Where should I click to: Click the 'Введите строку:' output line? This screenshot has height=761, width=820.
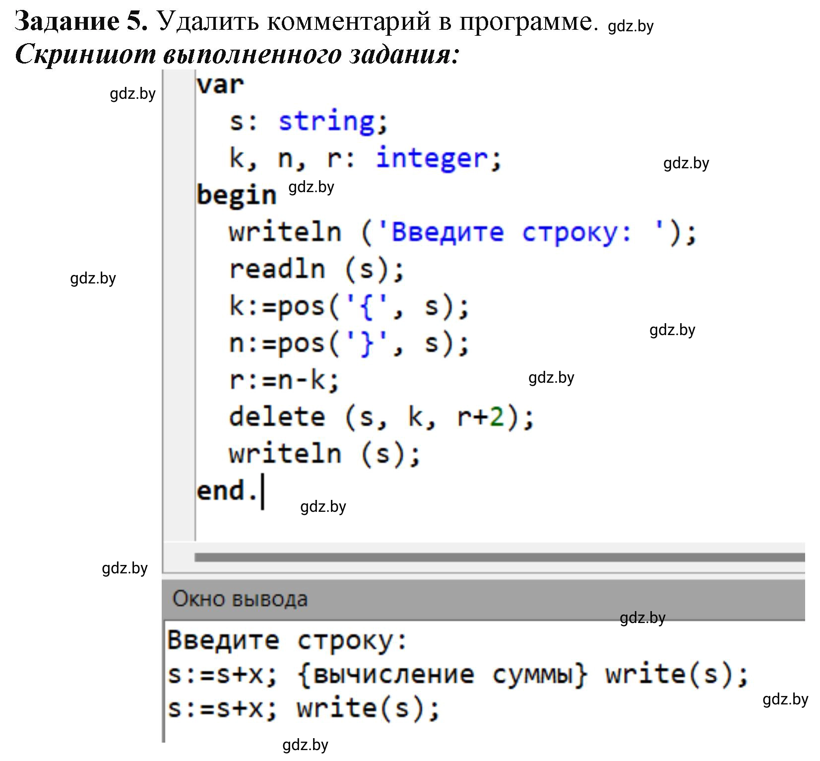point(287,640)
